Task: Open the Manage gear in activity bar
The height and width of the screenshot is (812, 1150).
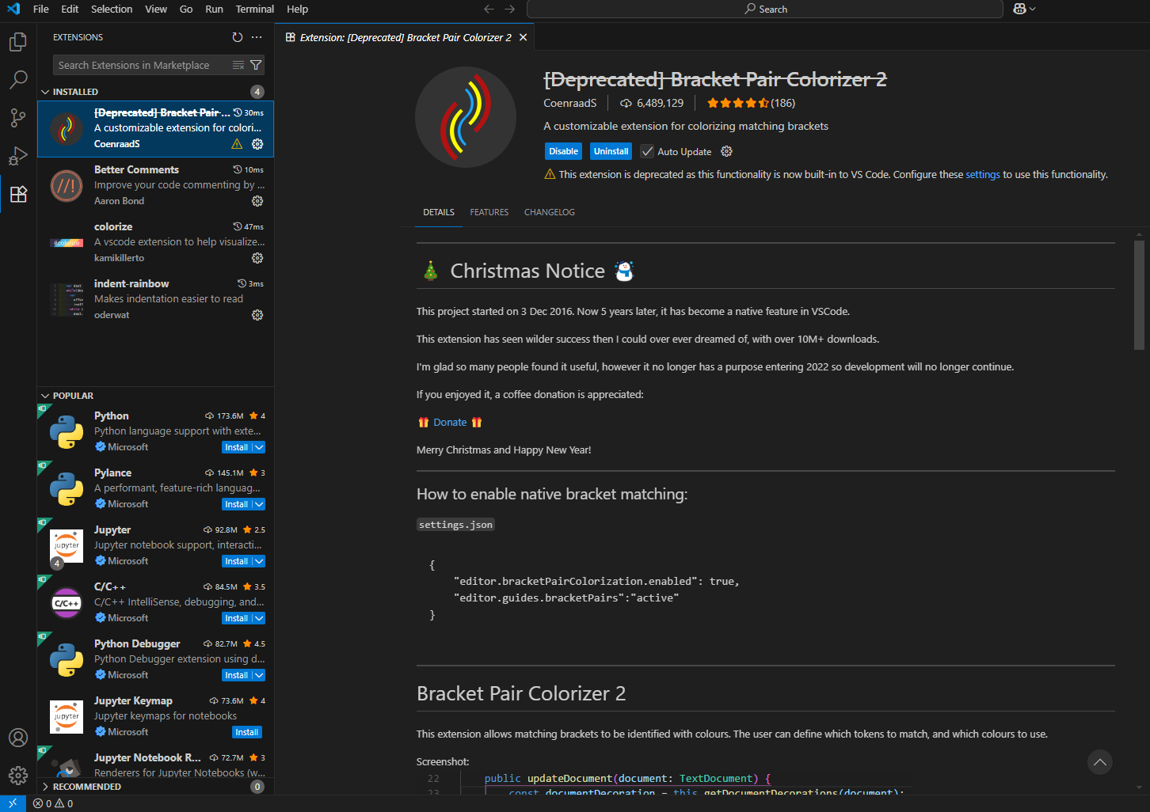Action: click(x=18, y=776)
